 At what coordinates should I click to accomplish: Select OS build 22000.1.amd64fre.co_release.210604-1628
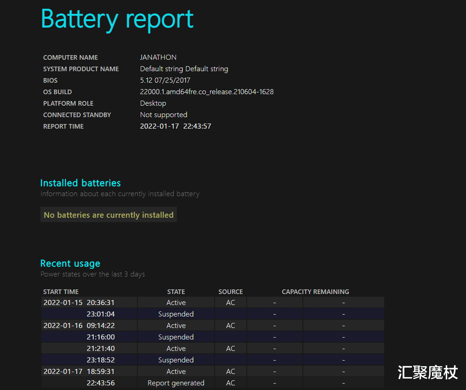[x=206, y=92]
